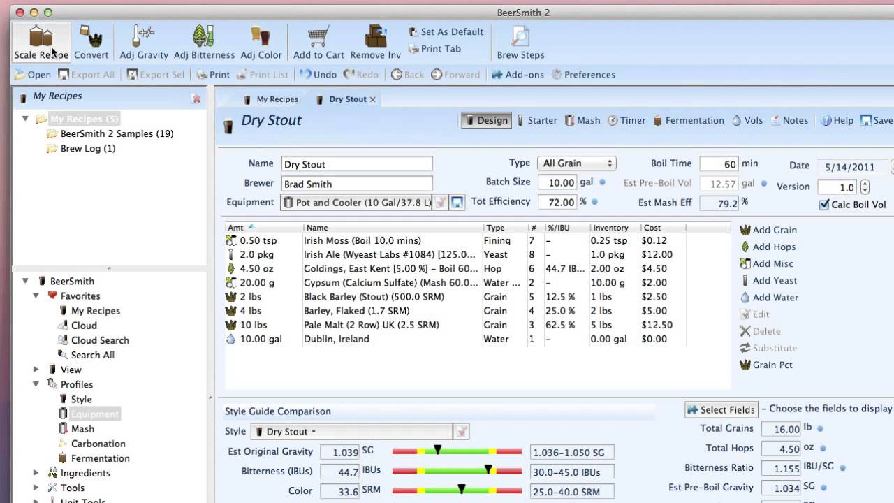This screenshot has width=894, height=503.
Task: Click the Design view button
Action: tap(486, 120)
